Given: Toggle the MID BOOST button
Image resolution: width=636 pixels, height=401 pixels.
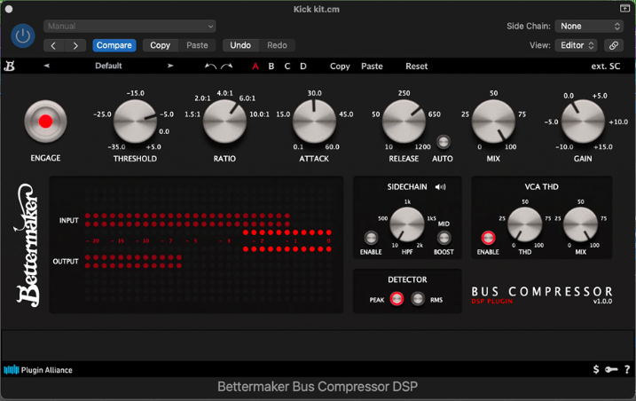Looking at the screenshot, I should pos(444,238).
